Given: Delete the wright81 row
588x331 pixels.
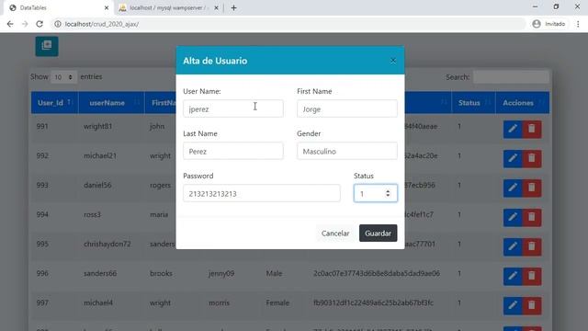Looking at the screenshot, I should pos(532,129).
